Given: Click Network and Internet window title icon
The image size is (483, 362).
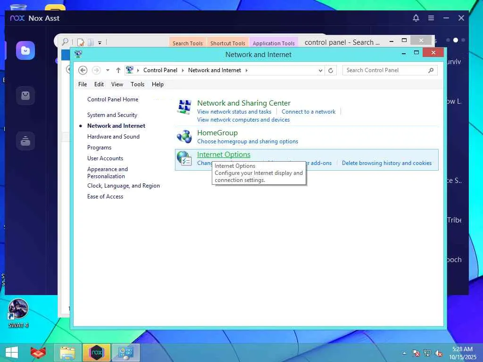Looking at the screenshot, I should [78, 54].
